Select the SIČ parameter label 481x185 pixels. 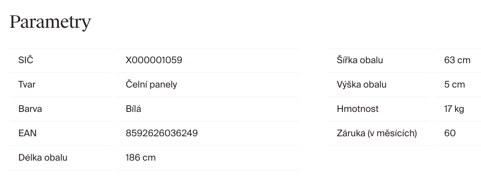[26, 60]
